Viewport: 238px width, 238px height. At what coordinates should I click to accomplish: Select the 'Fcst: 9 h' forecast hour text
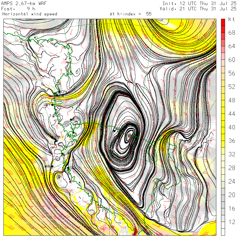[18, 9]
